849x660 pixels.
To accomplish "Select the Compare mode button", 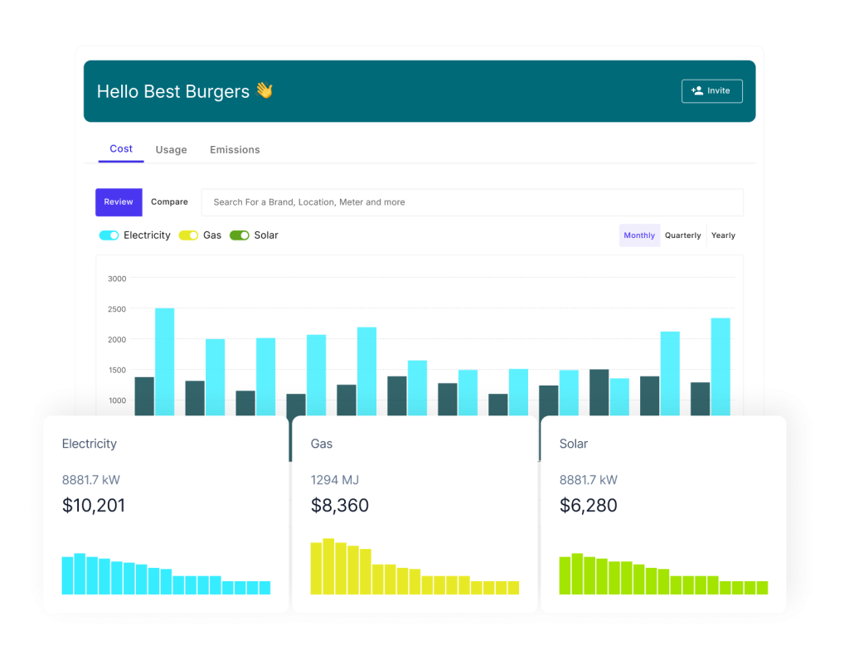I will (169, 202).
